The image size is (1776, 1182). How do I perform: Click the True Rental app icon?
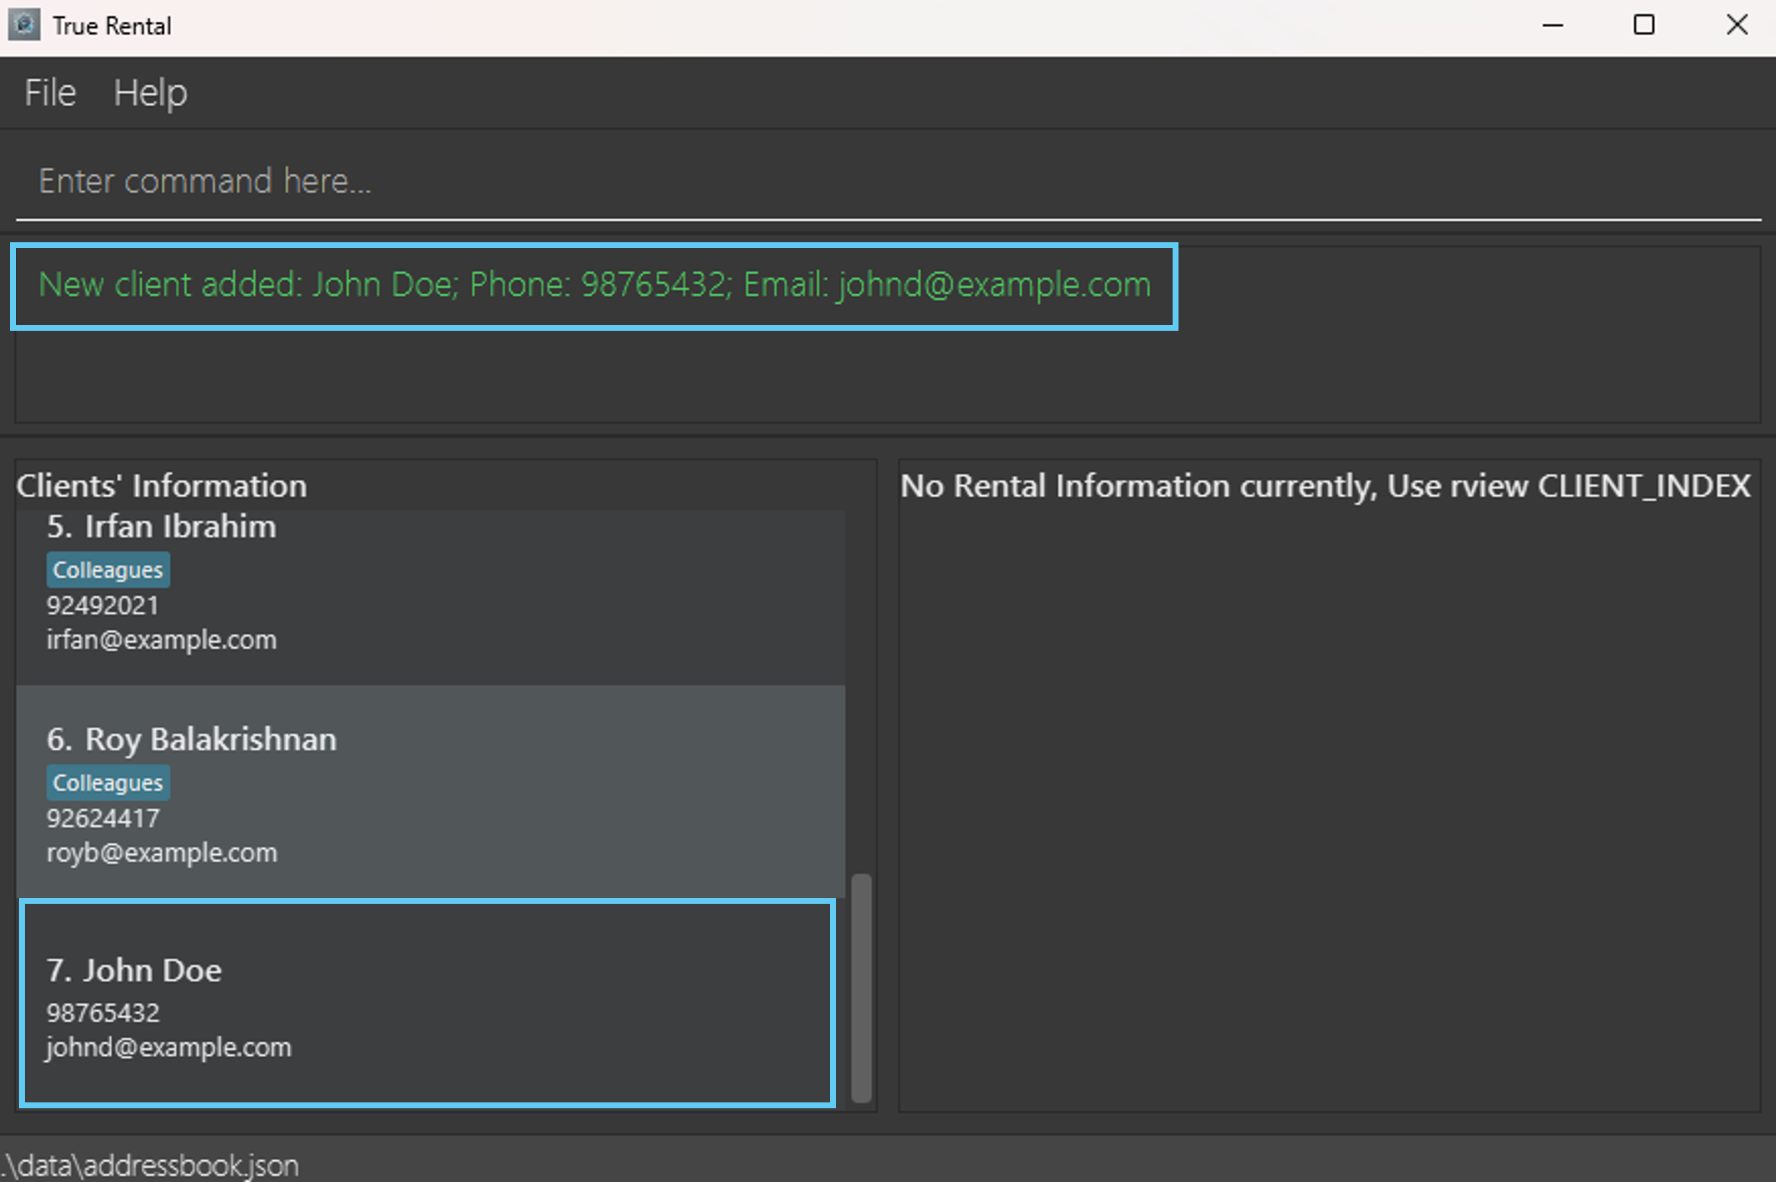pos(24,25)
